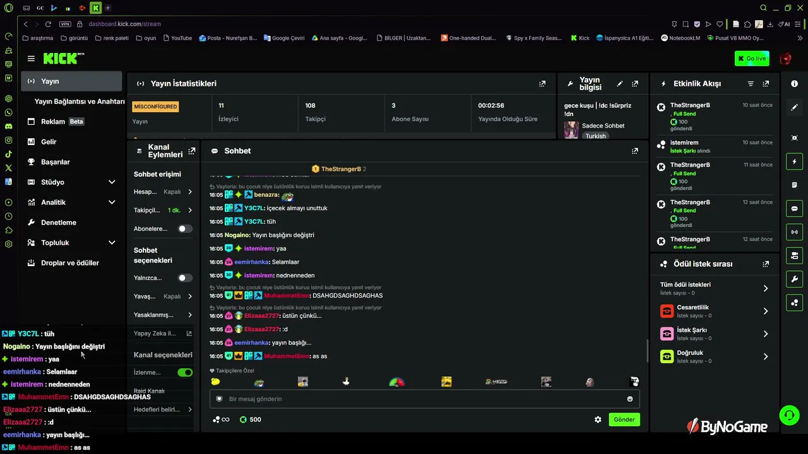Toggle the wrench stream info widget in the right toolbar
This screenshot has width=808, height=454.
[x=794, y=279]
